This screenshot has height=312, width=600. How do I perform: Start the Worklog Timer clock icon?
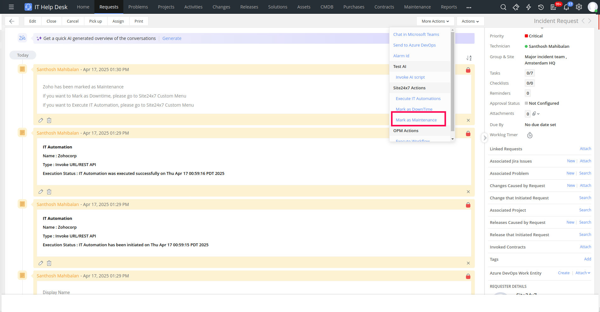pyautogui.click(x=530, y=135)
